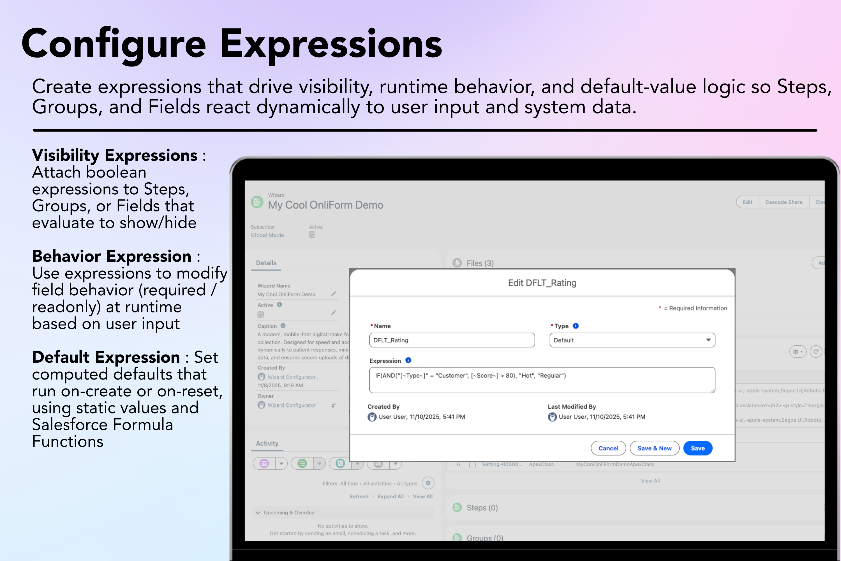Edit the Active field via pencil icon

(x=334, y=313)
